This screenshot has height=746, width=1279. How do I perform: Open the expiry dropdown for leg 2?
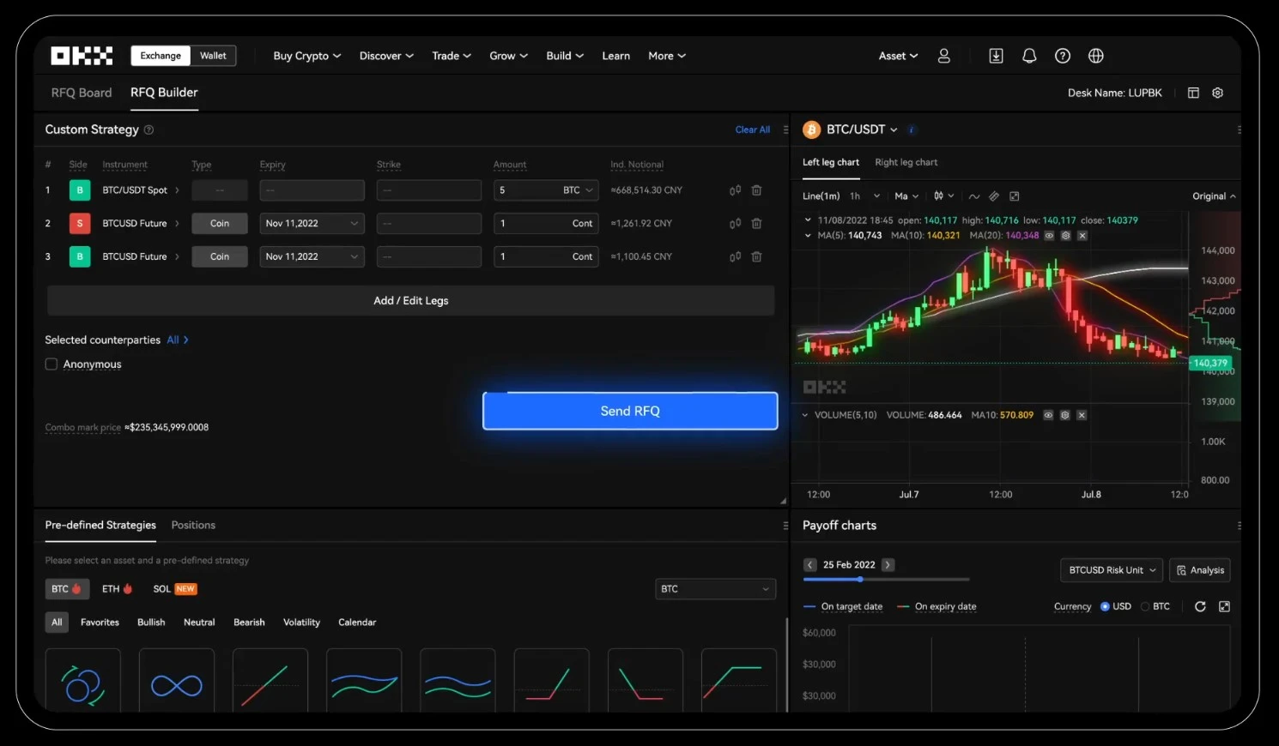tap(312, 223)
